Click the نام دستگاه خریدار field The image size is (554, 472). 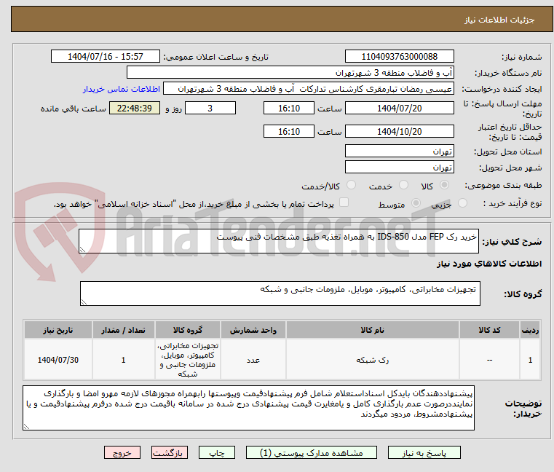290,73
